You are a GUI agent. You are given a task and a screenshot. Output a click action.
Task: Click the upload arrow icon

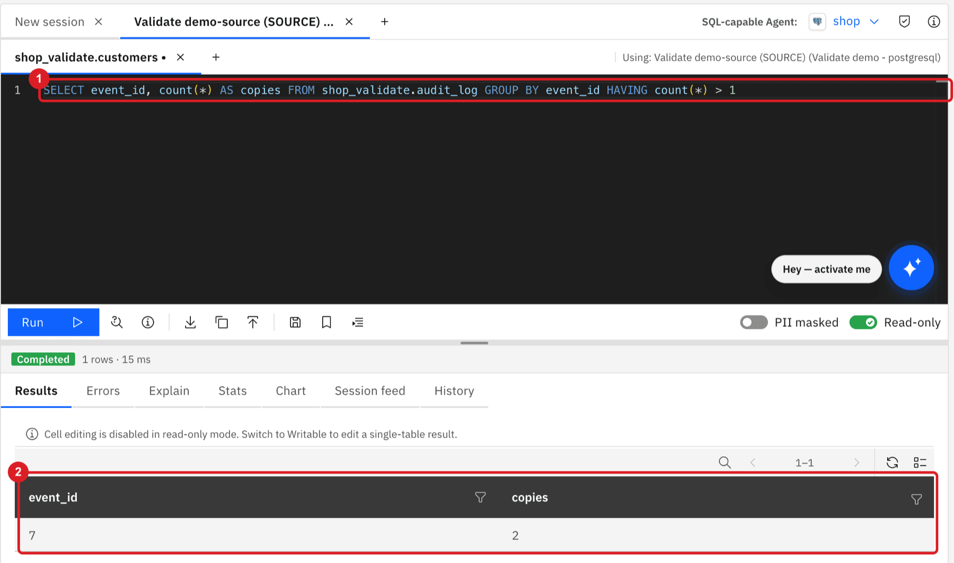pos(253,322)
